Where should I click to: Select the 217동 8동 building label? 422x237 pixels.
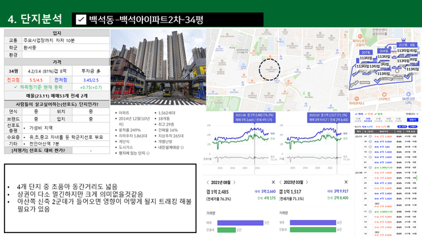pyautogui.click(x=407, y=45)
